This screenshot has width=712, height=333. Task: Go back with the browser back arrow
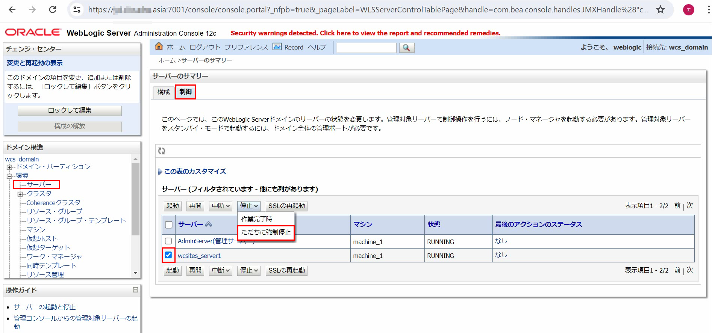pos(12,10)
